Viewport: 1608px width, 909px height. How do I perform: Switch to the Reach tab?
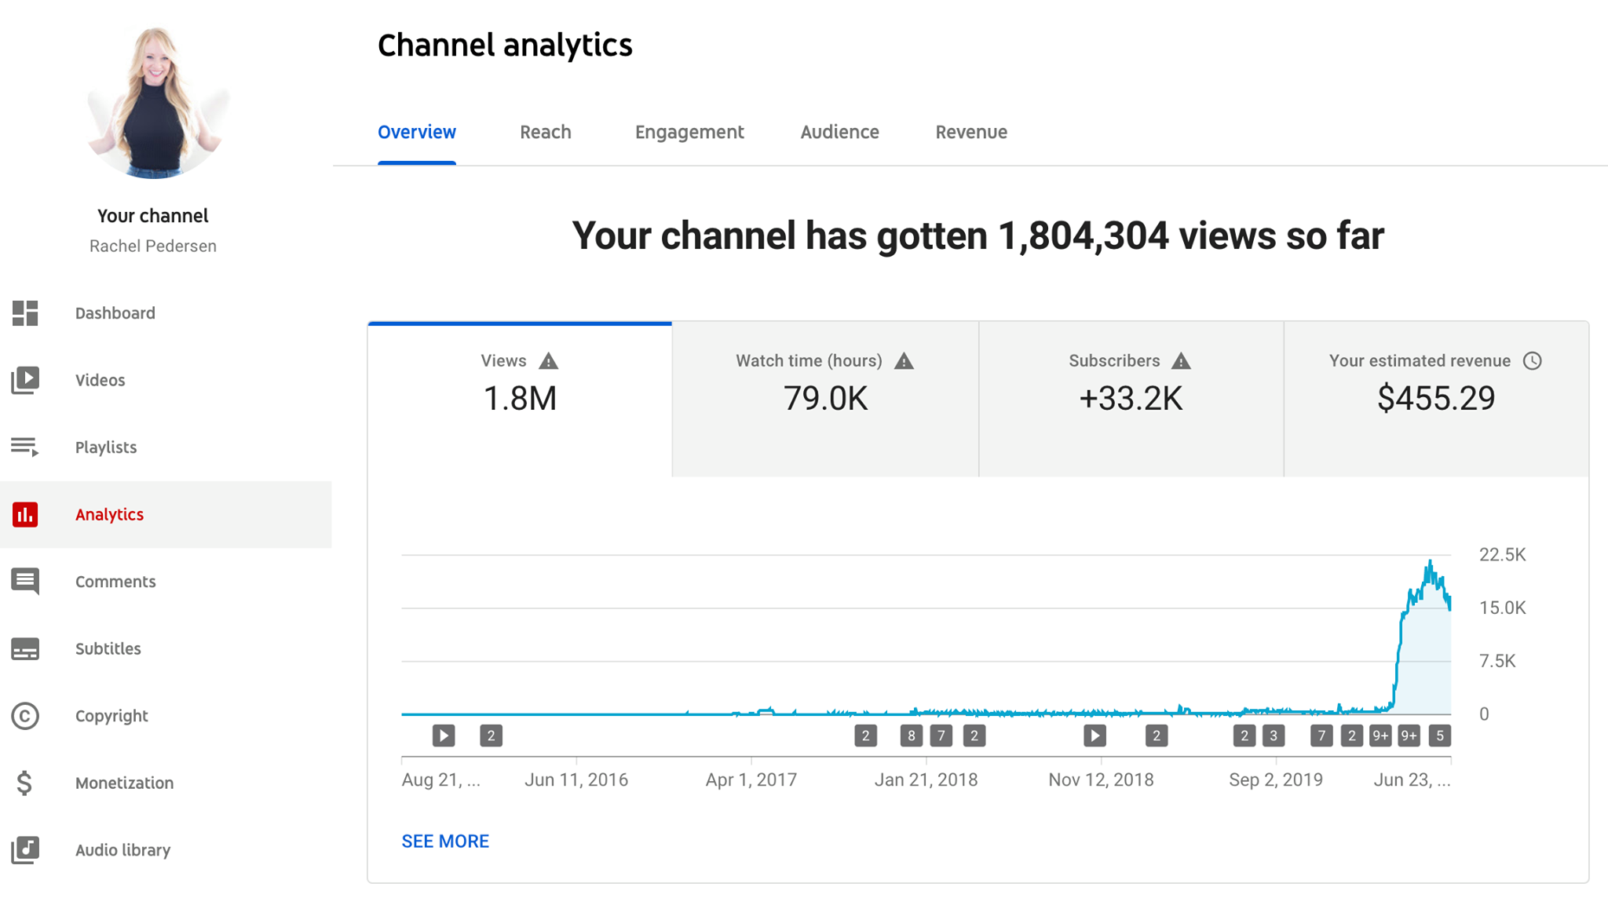(x=545, y=132)
